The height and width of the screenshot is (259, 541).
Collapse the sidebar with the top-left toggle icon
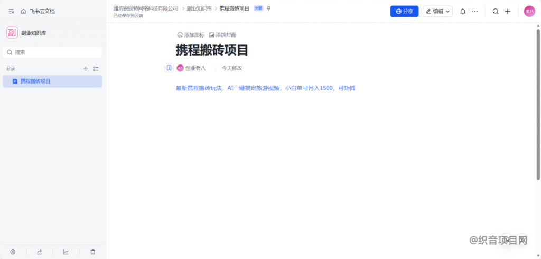(x=12, y=12)
